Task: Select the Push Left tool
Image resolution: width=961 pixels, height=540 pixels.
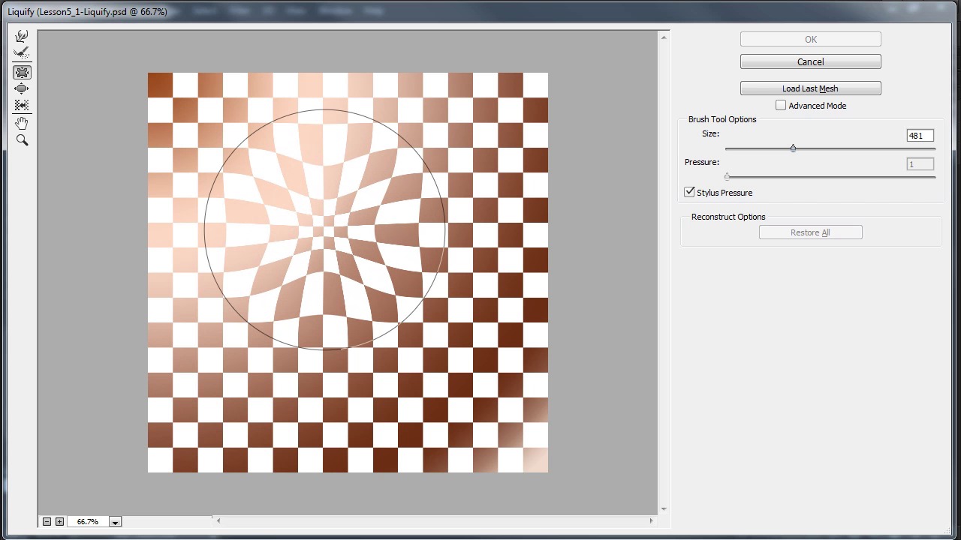Action: click(x=22, y=106)
